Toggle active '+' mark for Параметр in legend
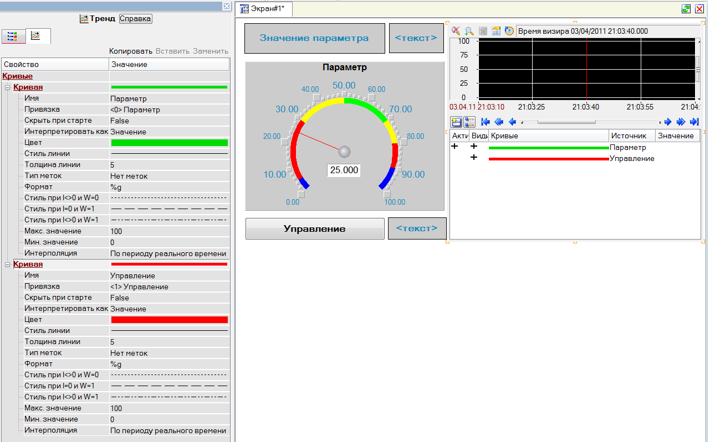 [x=455, y=146]
